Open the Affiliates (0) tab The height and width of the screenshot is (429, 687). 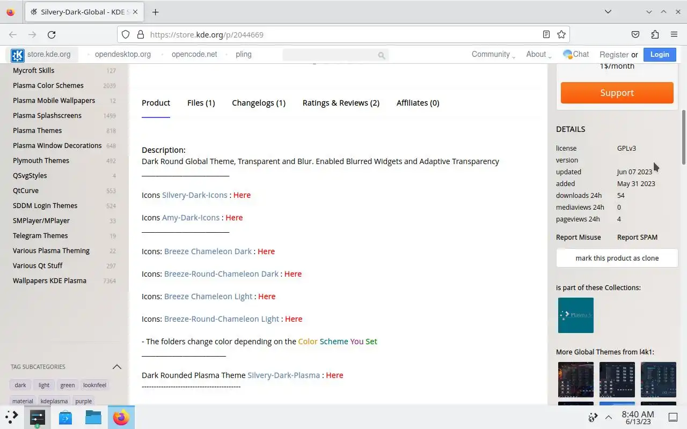pos(418,103)
